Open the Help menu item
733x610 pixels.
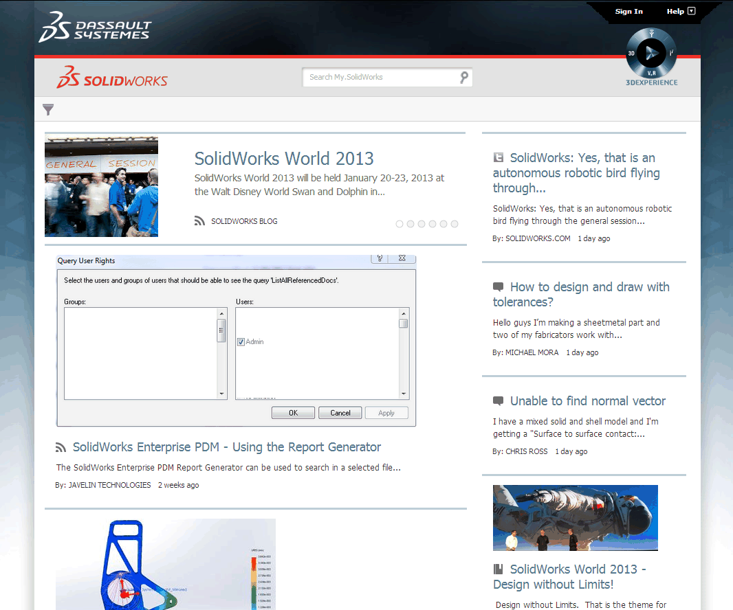coord(675,11)
